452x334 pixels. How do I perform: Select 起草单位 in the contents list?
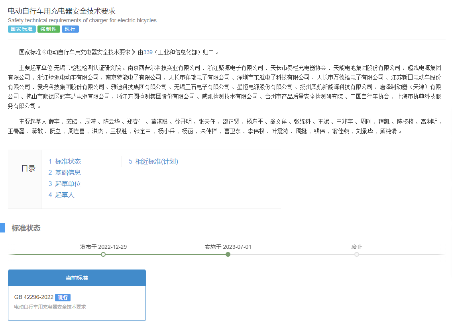tap(68, 184)
